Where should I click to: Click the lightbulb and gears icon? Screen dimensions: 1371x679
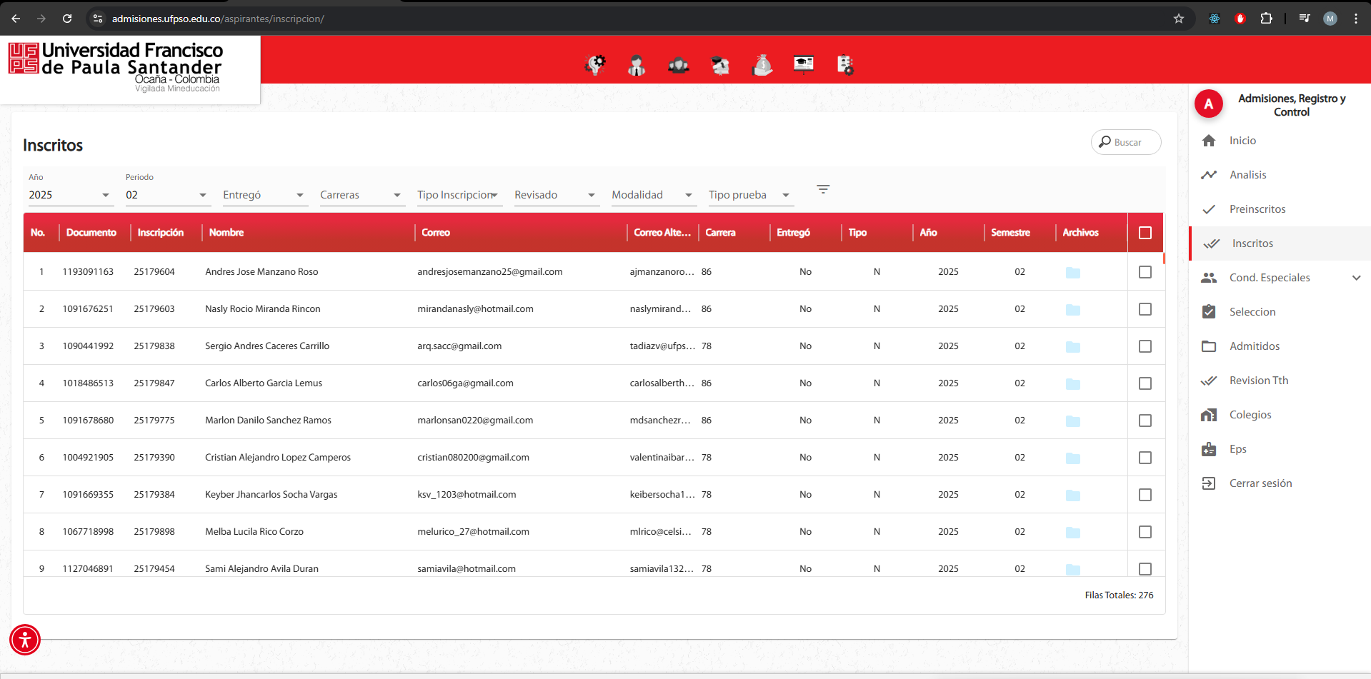tap(595, 65)
